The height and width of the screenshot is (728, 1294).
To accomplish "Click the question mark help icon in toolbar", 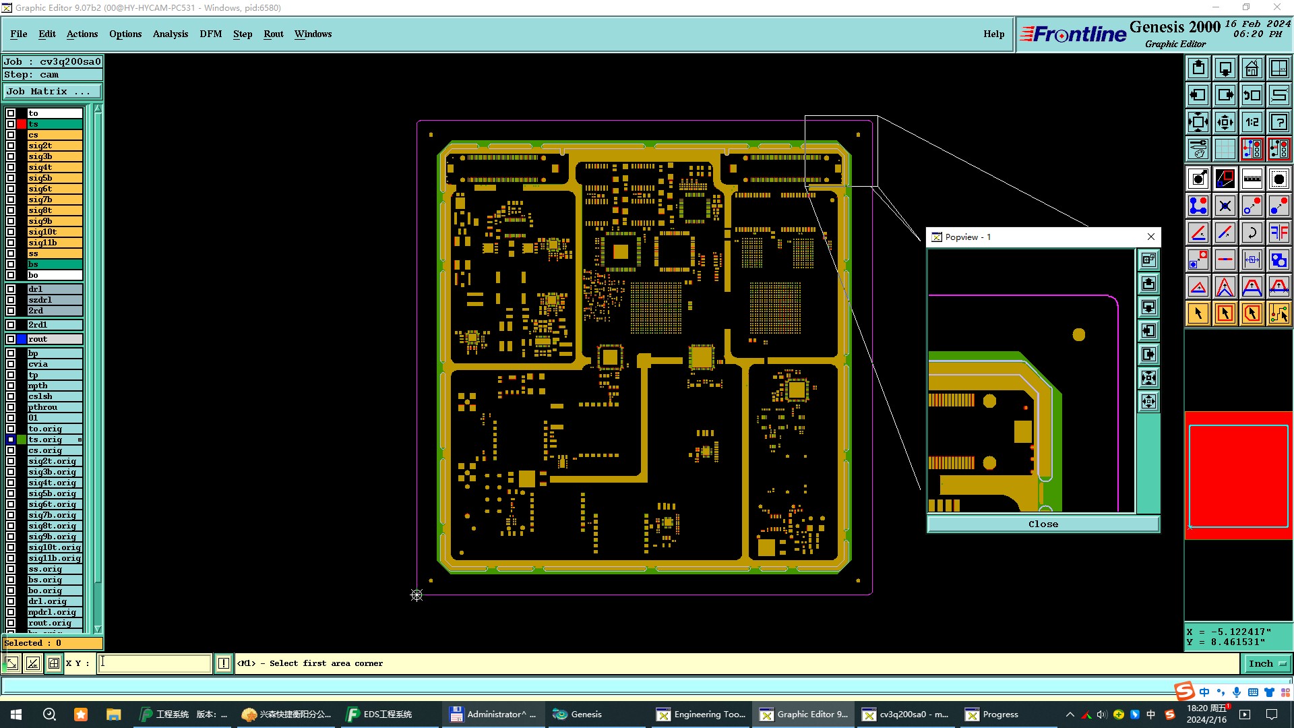I will (x=1278, y=122).
